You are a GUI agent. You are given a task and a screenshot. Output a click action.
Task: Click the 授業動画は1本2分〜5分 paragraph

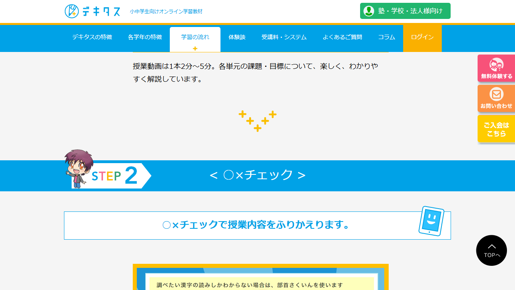coord(255,72)
